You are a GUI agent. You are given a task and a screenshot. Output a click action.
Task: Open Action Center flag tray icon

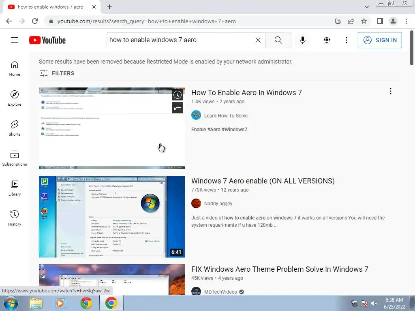[364, 303]
